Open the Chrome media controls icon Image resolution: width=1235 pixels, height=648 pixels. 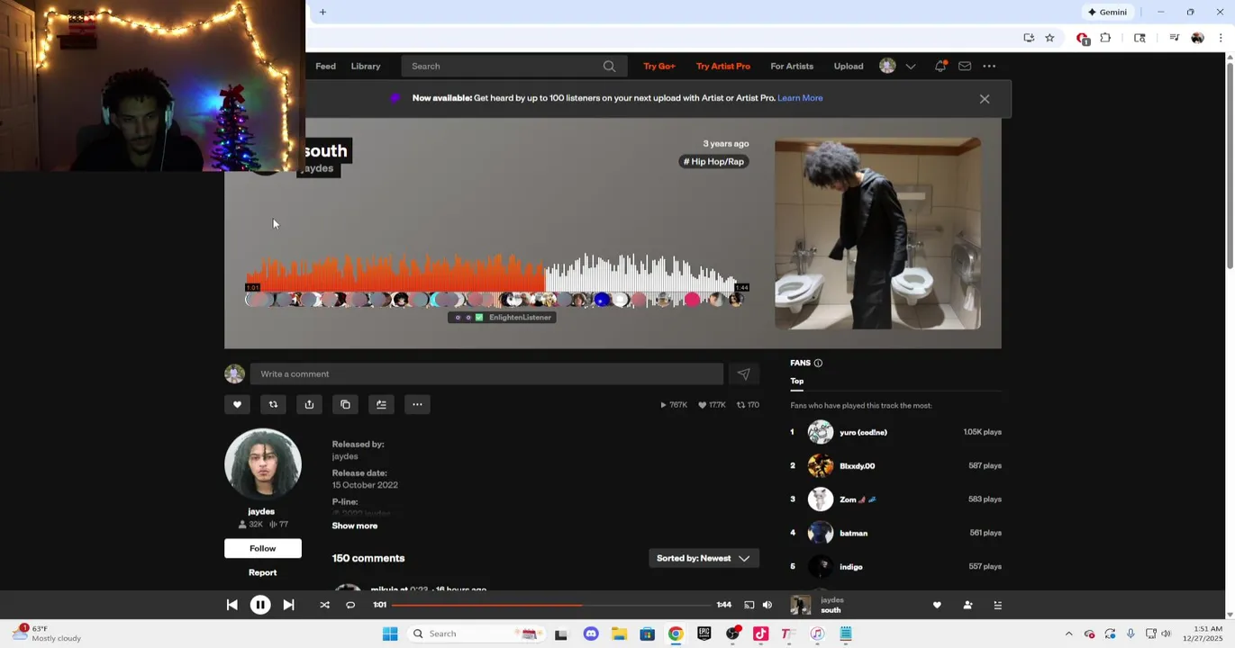click(1174, 38)
